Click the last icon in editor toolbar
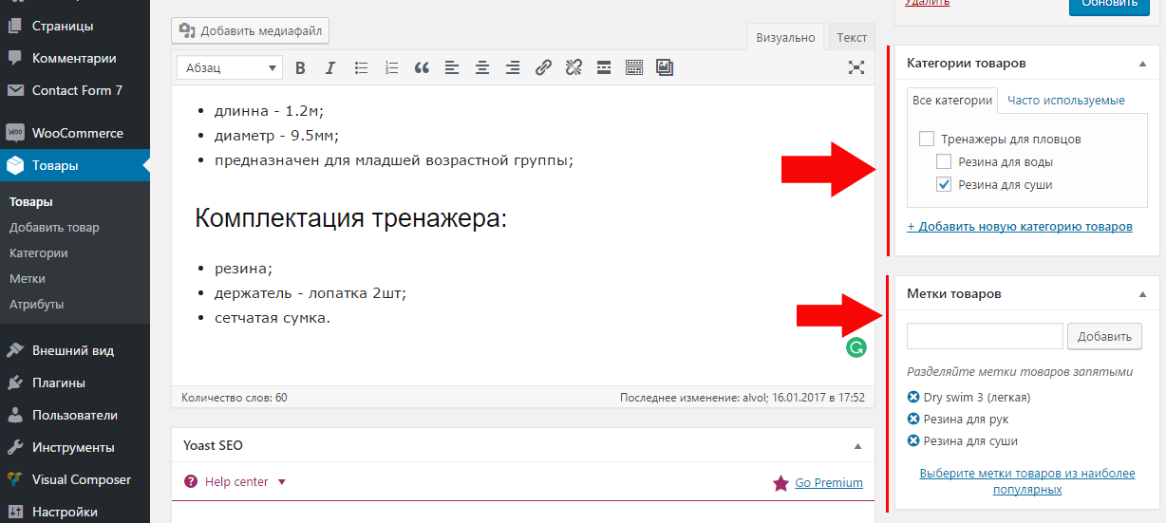 click(x=665, y=67)
